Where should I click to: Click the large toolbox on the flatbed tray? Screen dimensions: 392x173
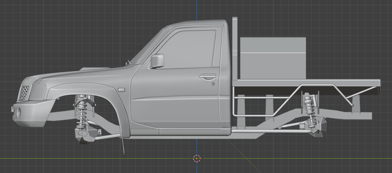tap(273, 58)
